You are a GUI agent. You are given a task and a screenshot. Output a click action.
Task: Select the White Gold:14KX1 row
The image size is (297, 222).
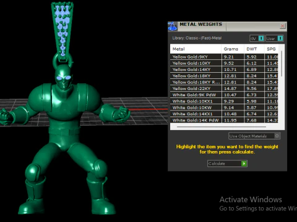(224, 114)
